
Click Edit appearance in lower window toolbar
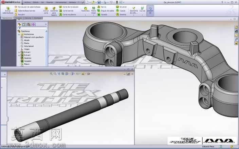pos(83,74)
